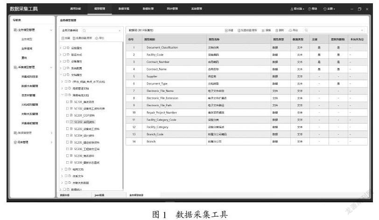Click the export icon above the object tree

pos(97,38)
